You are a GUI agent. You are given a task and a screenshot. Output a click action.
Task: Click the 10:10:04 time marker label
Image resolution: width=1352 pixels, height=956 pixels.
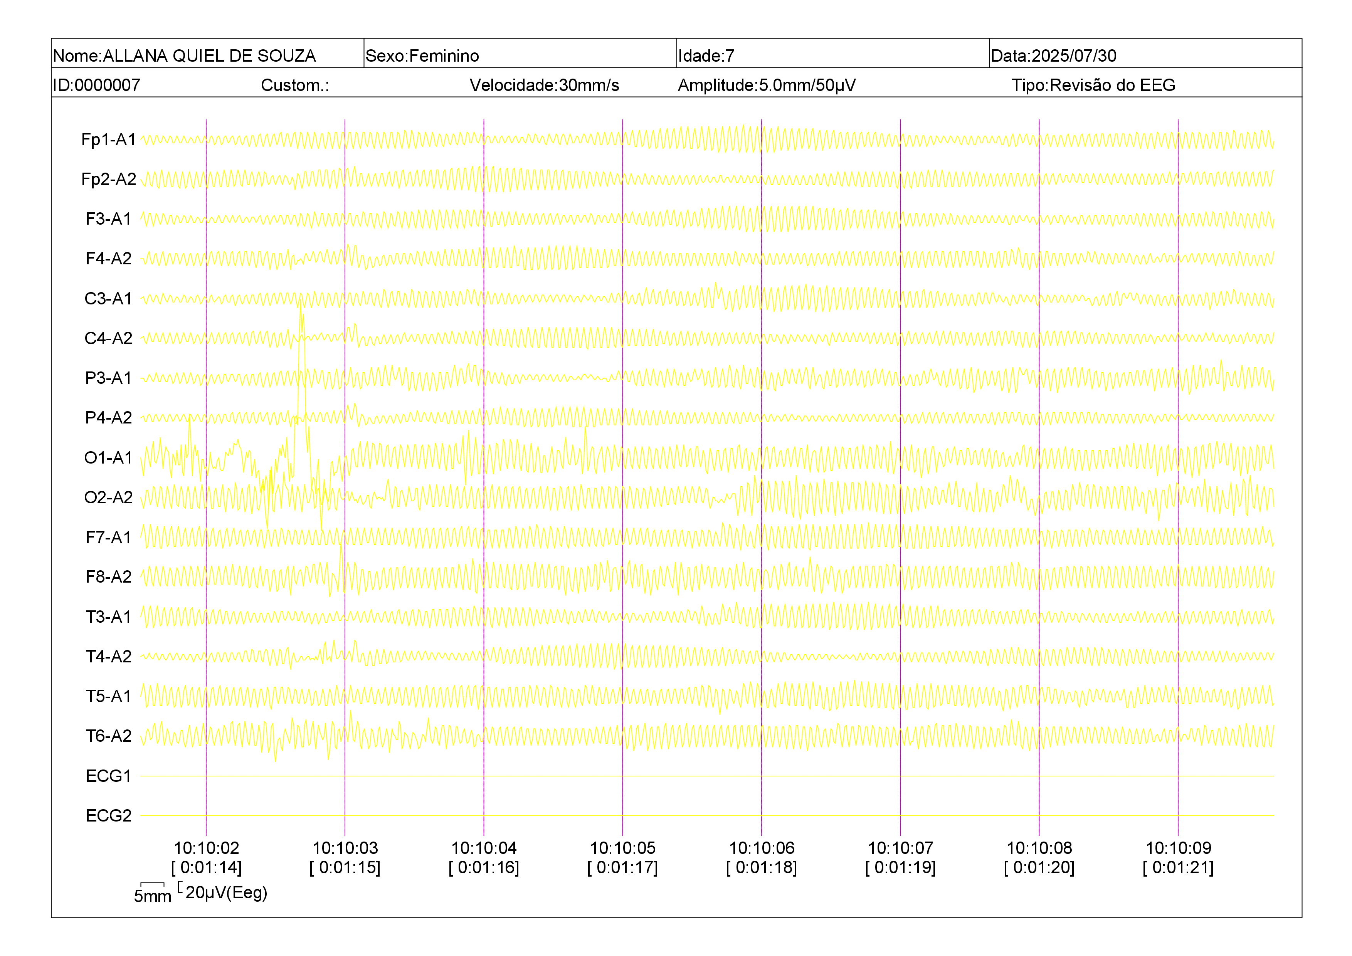point(484,848)
